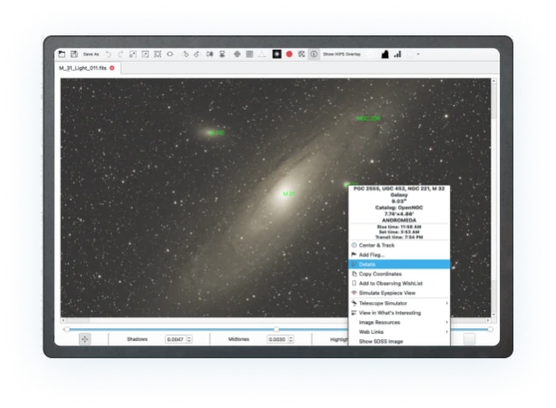The image size is (556, 408).
Task: Choose Simulate Eyepiece View entry
Action: [x=399, y=293]
